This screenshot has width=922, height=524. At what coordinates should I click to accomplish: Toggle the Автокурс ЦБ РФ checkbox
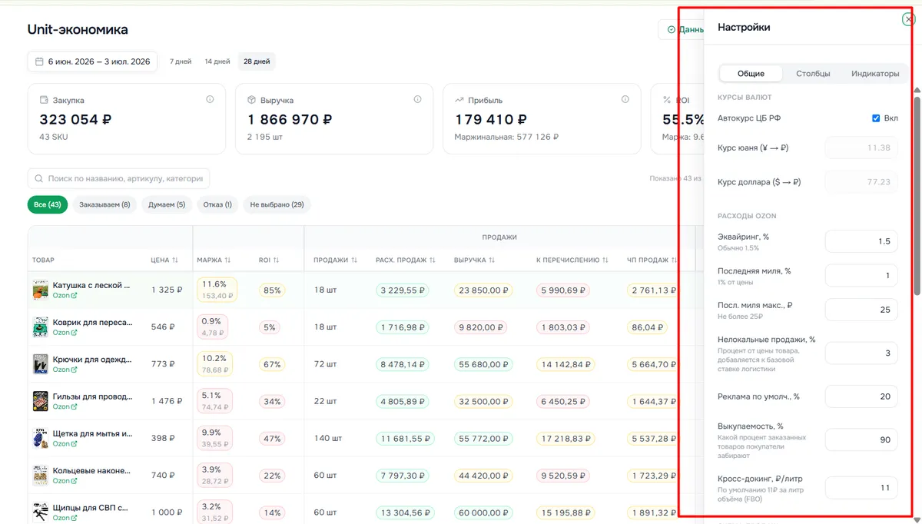click(x=876, y=118)
